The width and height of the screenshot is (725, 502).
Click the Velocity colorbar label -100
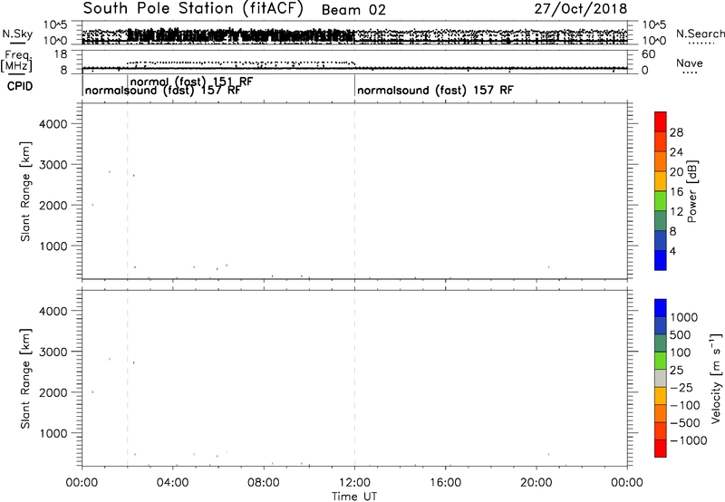(x=684, y=405)
